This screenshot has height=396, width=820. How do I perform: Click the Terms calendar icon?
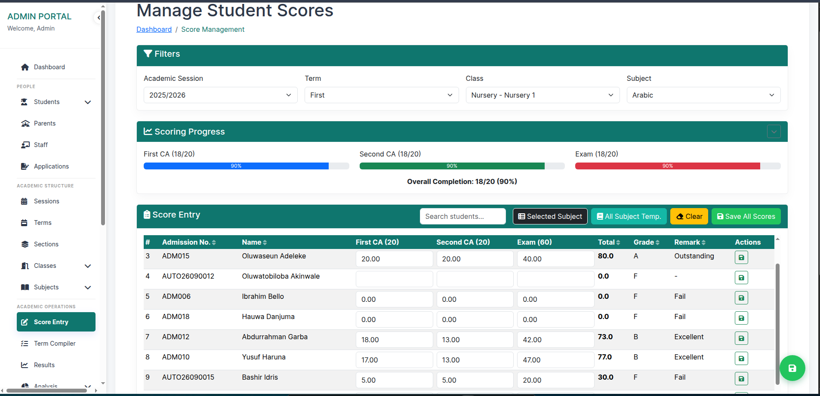[25, 223]
